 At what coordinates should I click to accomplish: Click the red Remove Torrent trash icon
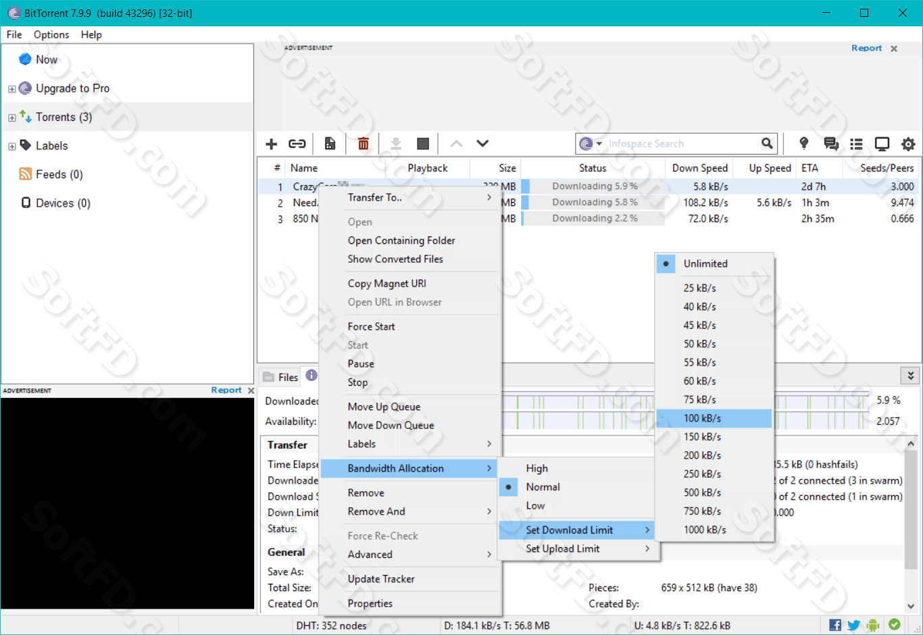click(x=364, y=144)
